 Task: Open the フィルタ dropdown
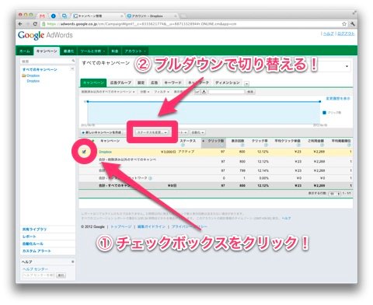(162, 92)
